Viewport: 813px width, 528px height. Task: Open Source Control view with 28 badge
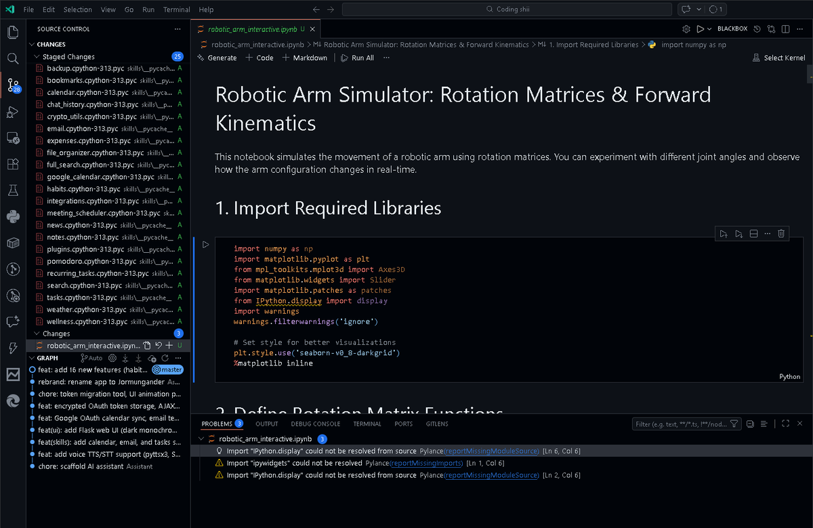13,85
